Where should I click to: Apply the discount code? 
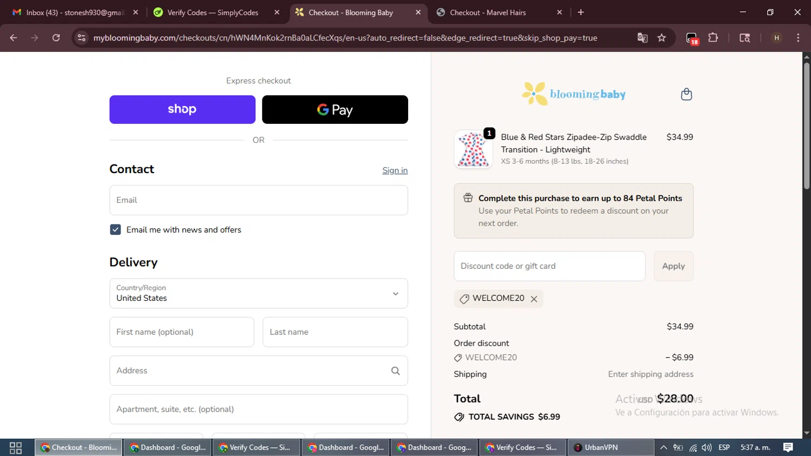pos(673,266)
